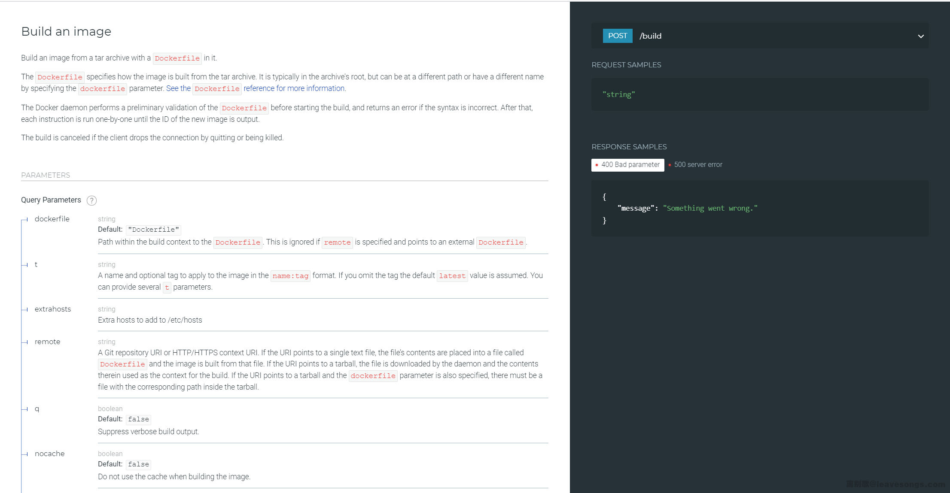
Task: Click the POST method badge
Action: click(617, 36)
